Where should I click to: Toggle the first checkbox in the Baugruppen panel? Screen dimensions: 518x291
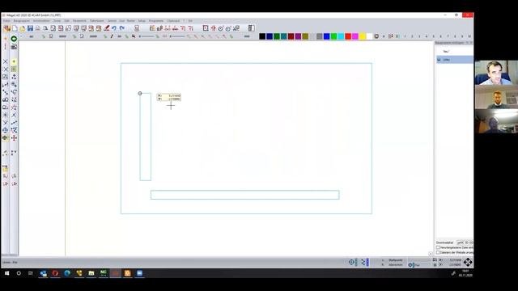click(x=438, y=247)
